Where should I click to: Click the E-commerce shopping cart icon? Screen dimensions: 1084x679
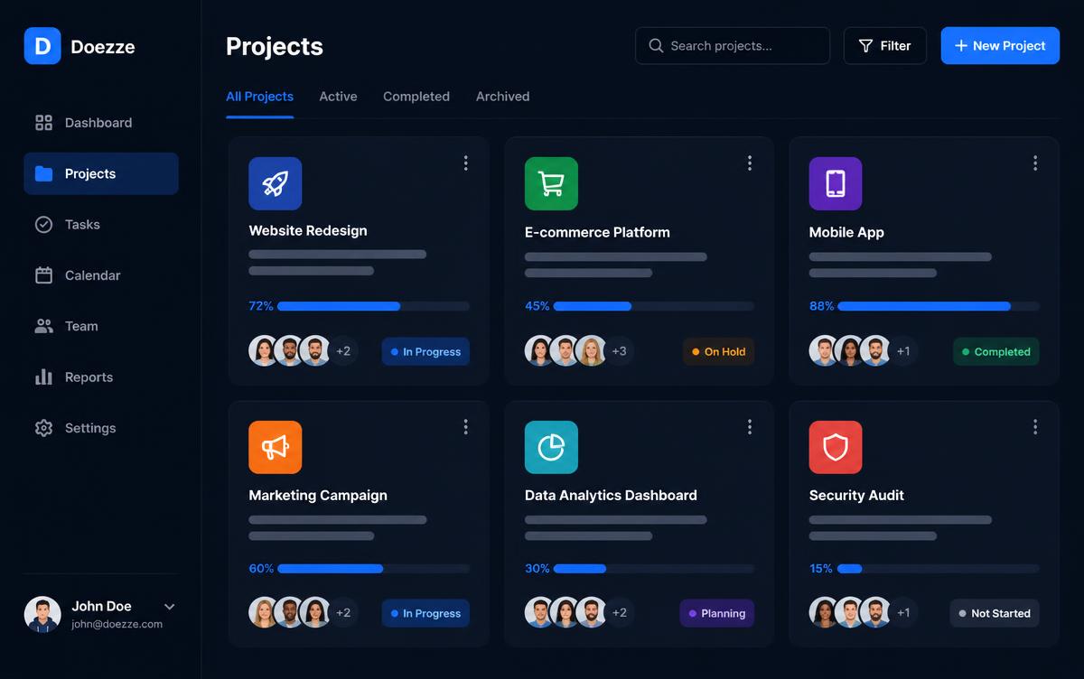[x=551, y=184]
